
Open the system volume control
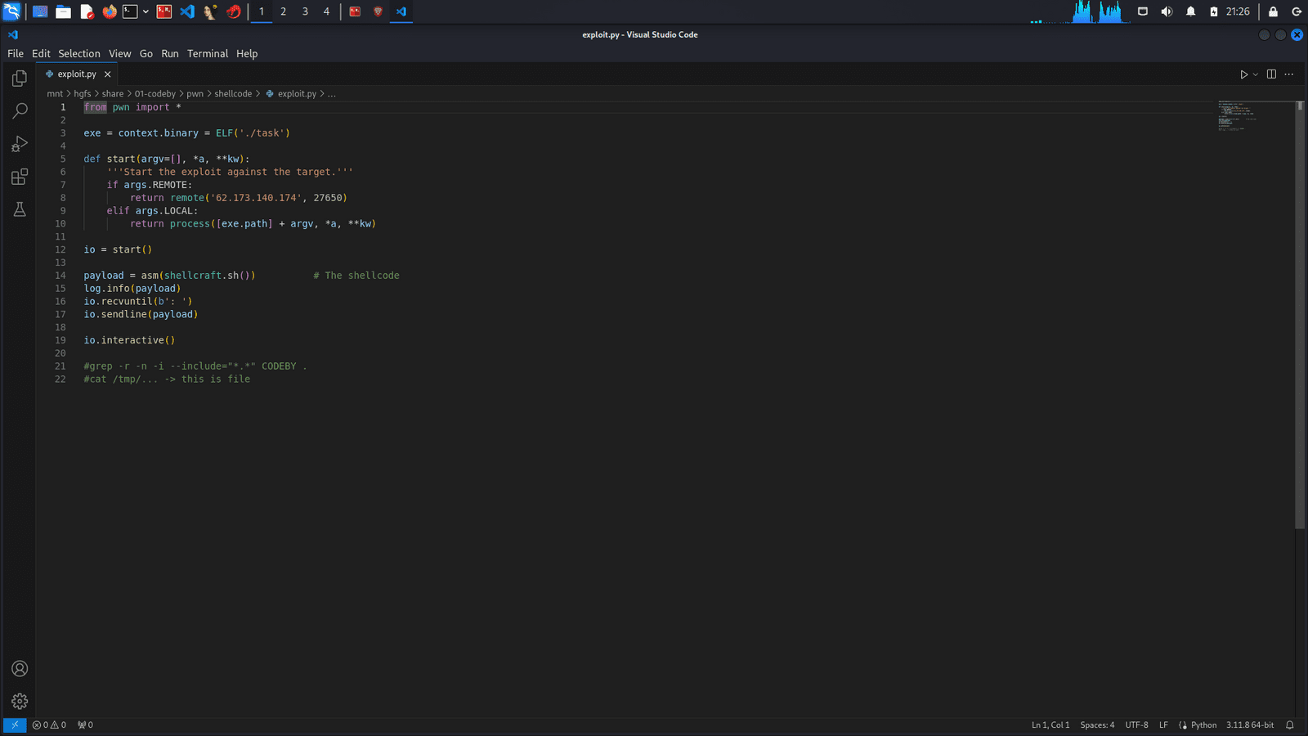[x=1167, y=11]
